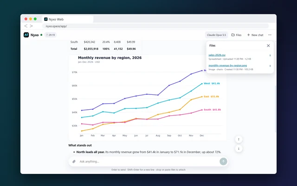Click the West $61.4k chart label
297x186 pixels.
click(x=212, y=83)
